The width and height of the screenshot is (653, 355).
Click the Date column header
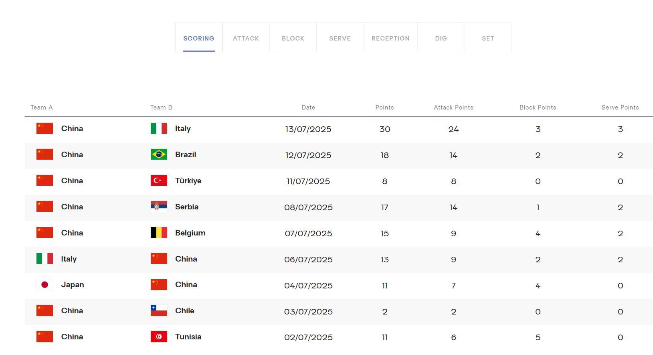(x=308, y=108)
